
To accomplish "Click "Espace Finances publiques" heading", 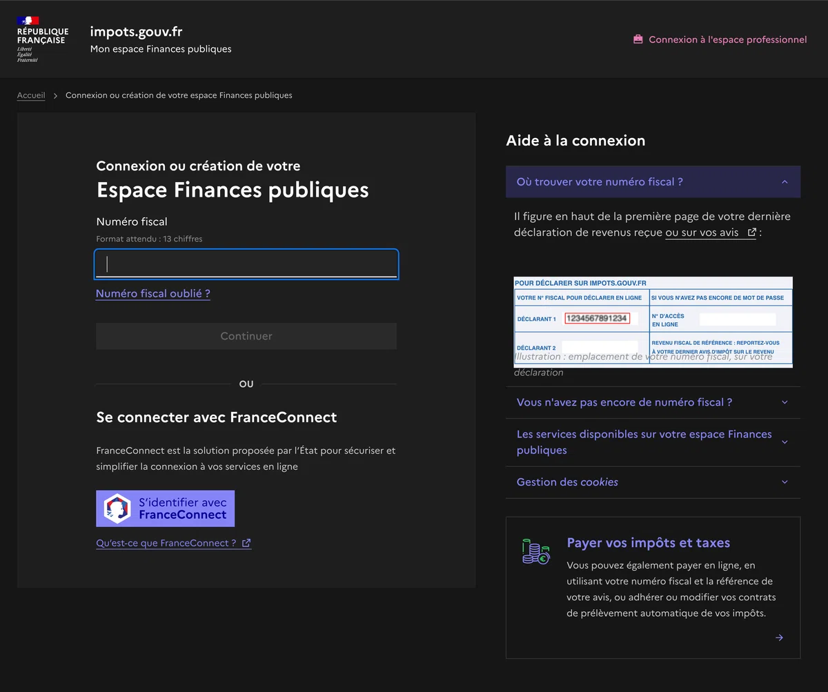I will 233,190.
